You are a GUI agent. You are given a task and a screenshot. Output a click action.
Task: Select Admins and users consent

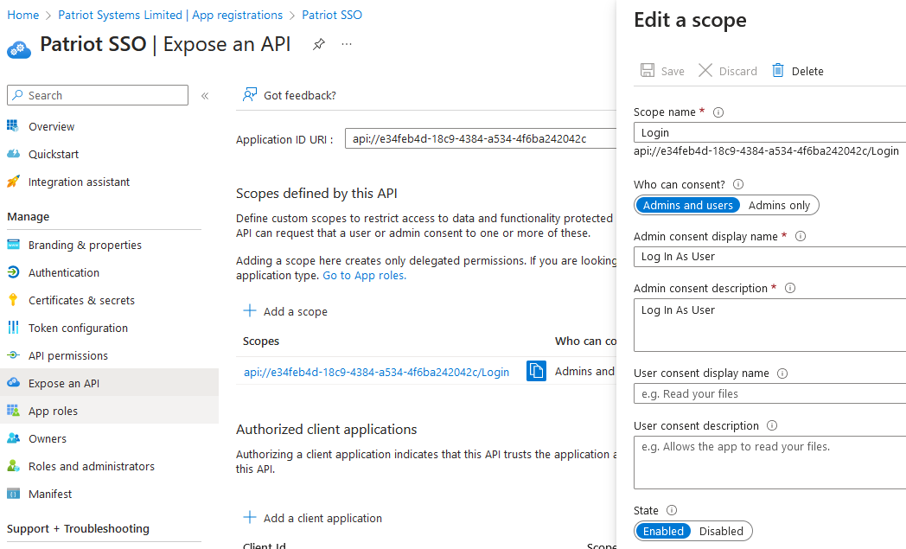[x=687, y=205]
